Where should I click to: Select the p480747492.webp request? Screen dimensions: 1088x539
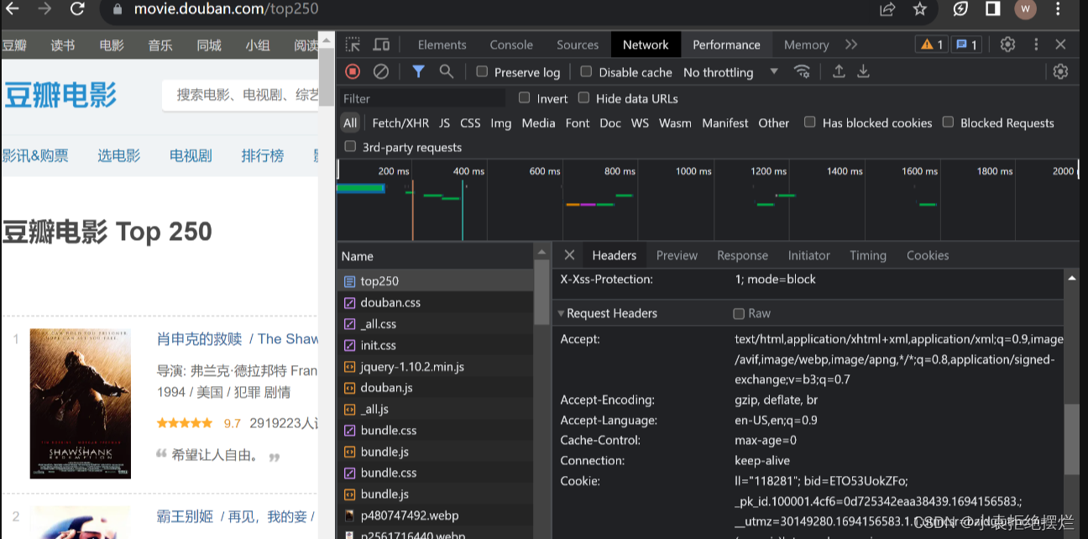point(435,515)
